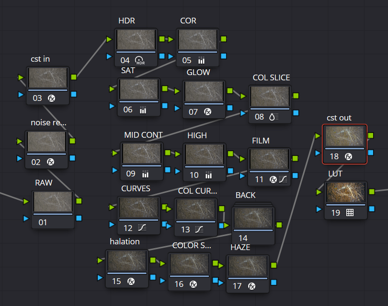The width and height of the screenshot is (388, 306).
Task: Click the fx icon on cst out node
Action: click(x=349, y=156)
